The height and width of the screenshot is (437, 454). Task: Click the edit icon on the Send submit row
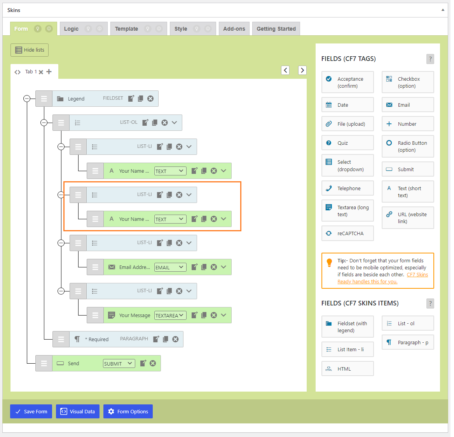point(143,363)
